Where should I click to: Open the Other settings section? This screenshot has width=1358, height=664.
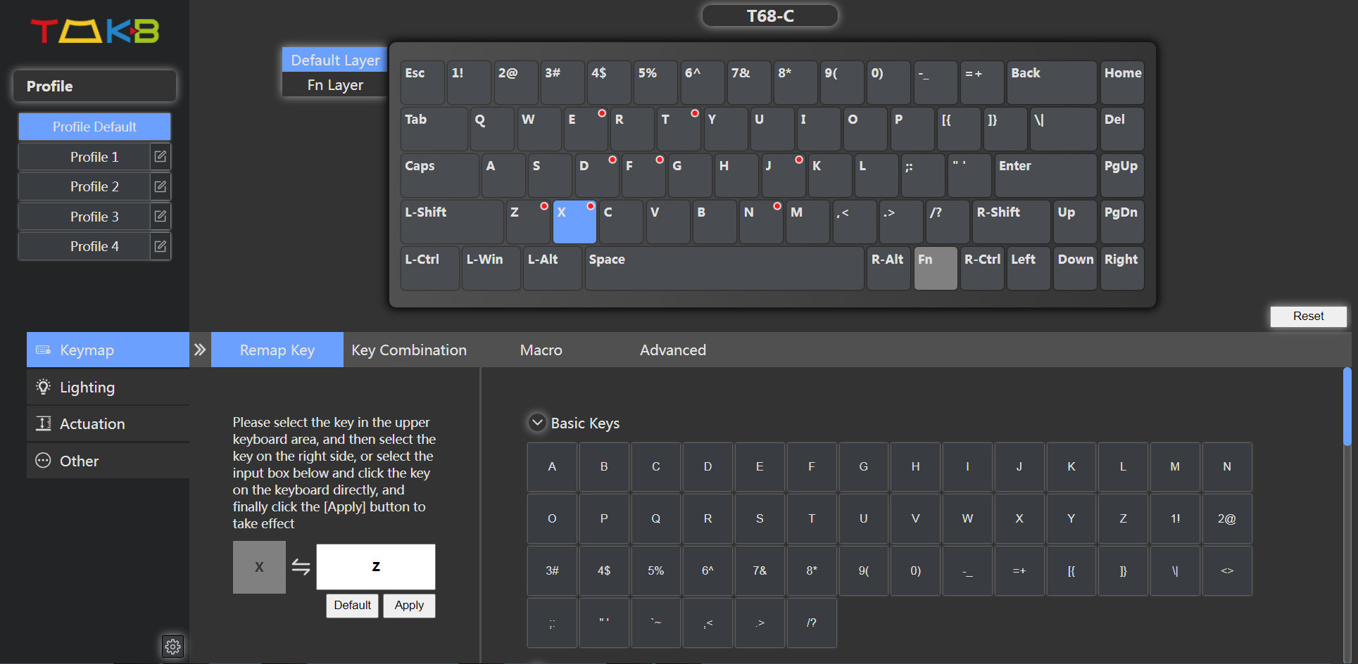click(79, 461)
